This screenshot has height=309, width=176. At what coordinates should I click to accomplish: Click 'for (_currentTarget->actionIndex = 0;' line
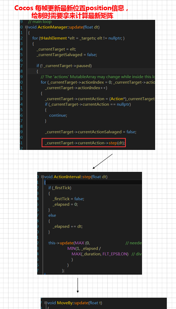98,82
